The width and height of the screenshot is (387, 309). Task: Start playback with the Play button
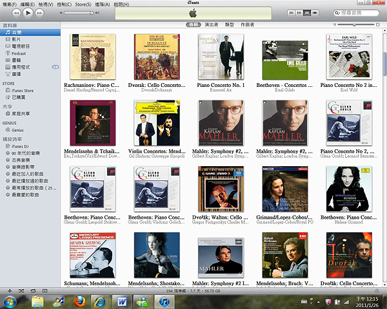click(28, 13)
